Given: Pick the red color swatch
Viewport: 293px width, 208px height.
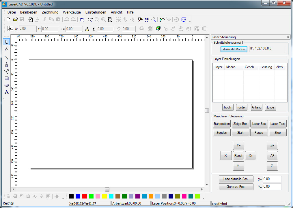Looking at the screenshot, I should pyautogui.click(x=85, y=196).
